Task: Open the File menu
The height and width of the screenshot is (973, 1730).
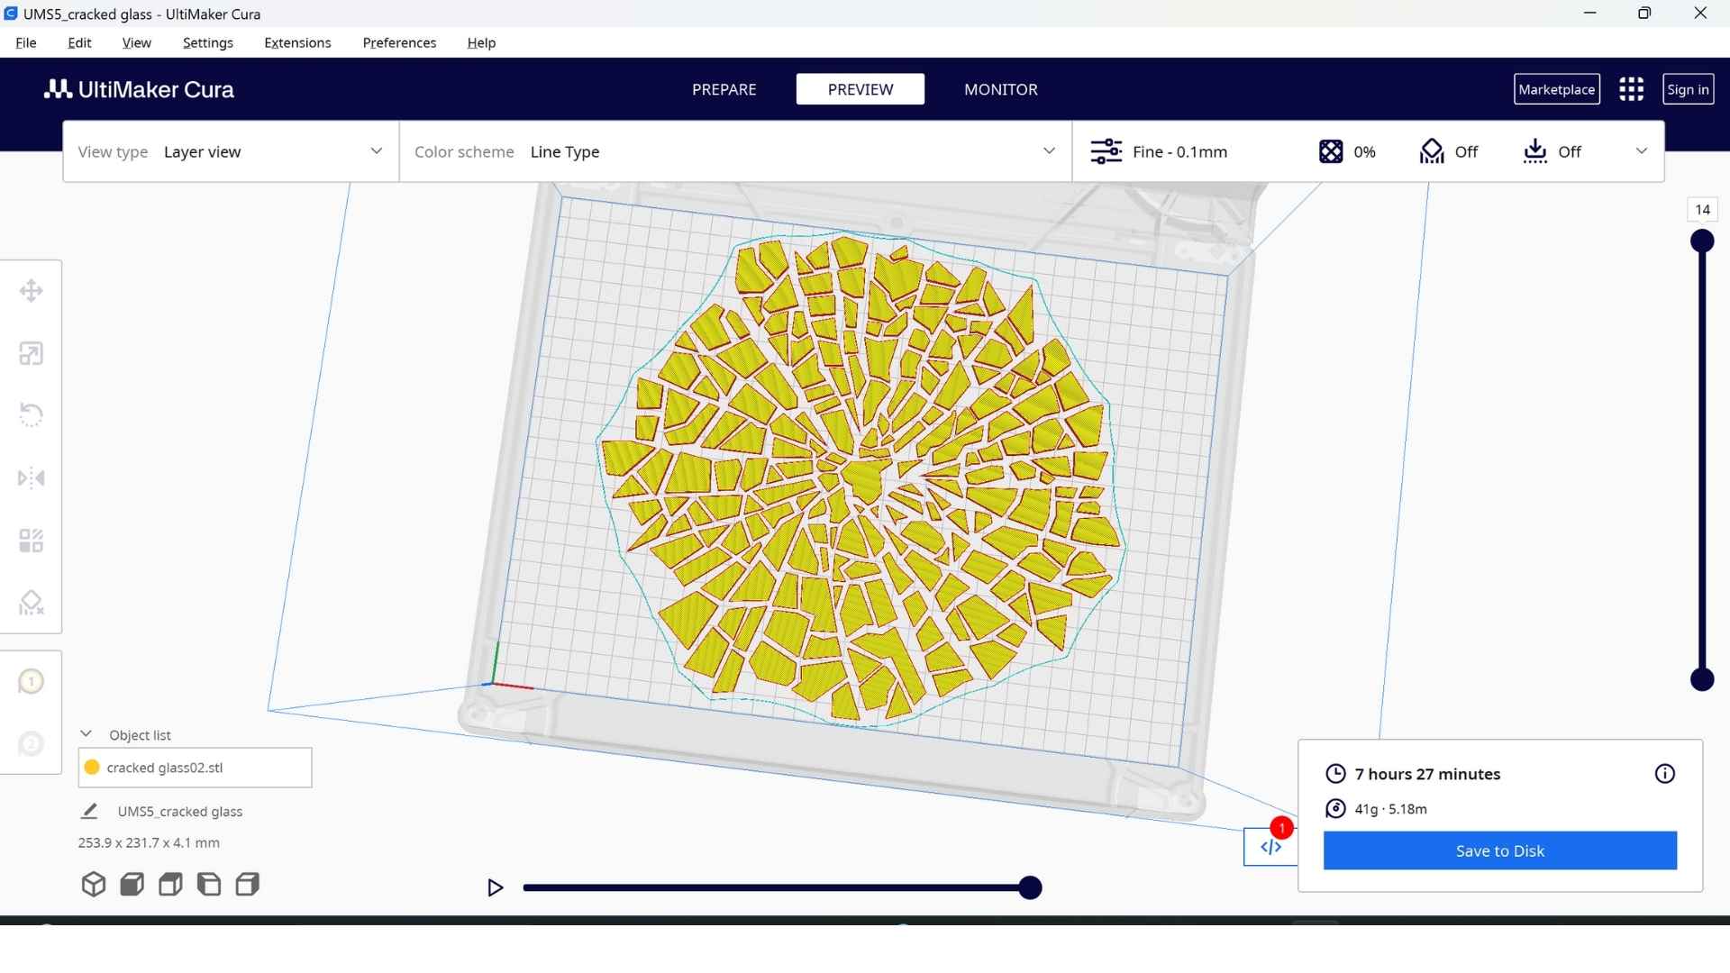Action: point(26,42)
